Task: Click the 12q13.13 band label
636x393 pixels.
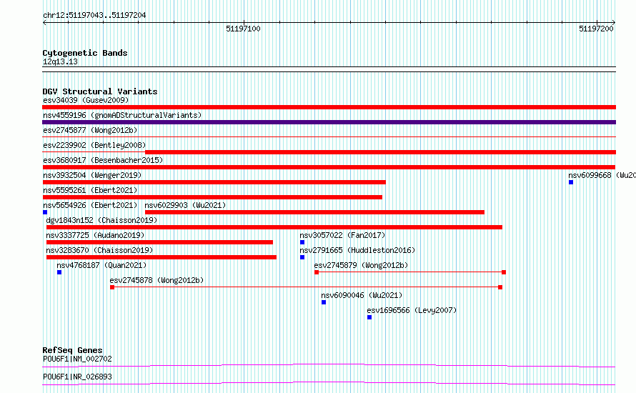Action: point(60,62)
